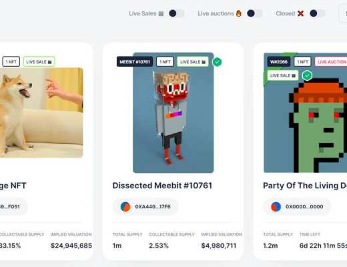Select the MEEBIT #10761 tag
The height and width of the screenshot is (267, 347).
click(x=135, y=61)
